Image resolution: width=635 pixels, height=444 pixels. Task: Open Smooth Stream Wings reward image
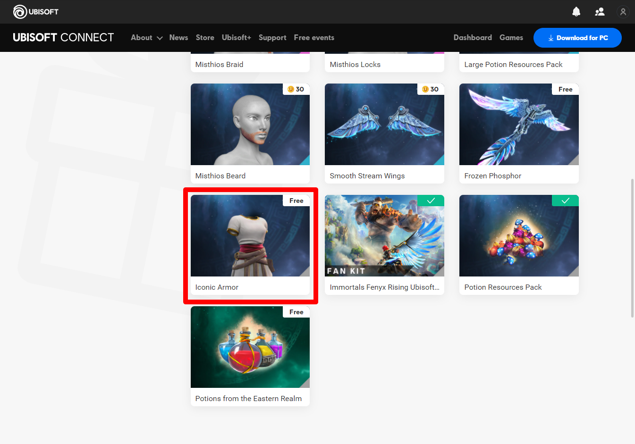(x=384, y=125)
